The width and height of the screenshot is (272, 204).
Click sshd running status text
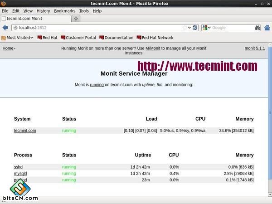coord(69,167)
